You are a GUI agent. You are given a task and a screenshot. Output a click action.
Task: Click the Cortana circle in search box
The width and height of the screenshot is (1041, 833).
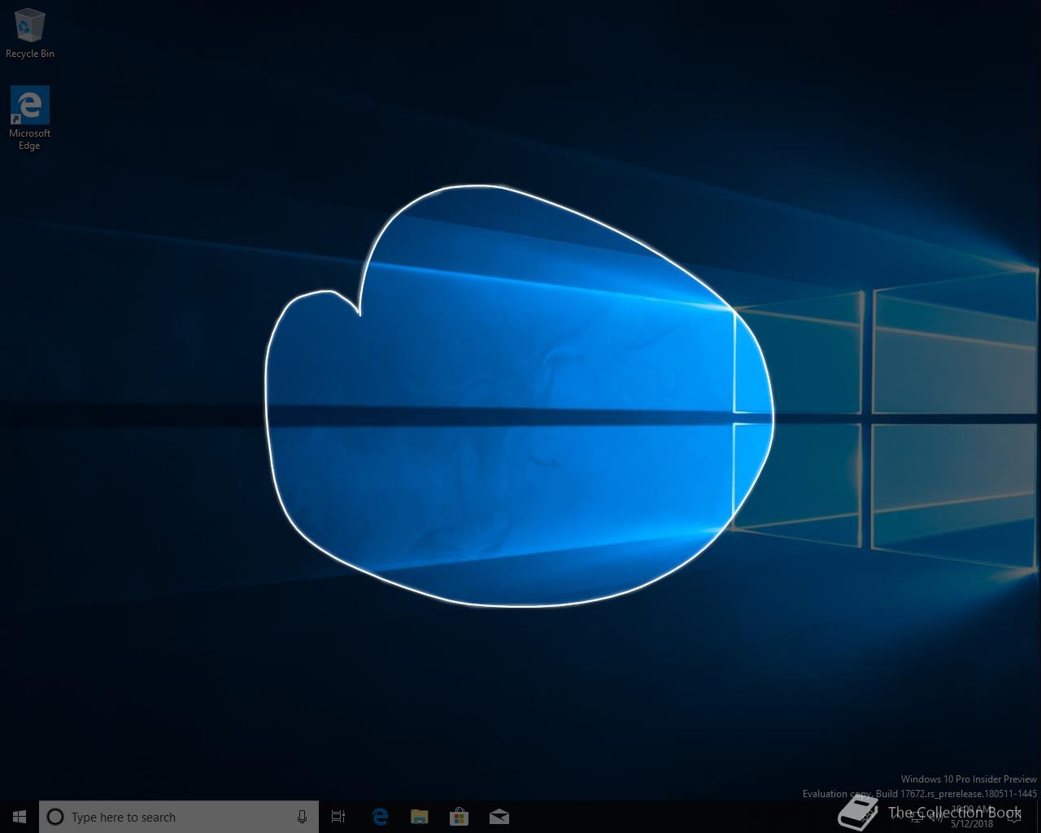pyautogui.click(x=55, y=817)
